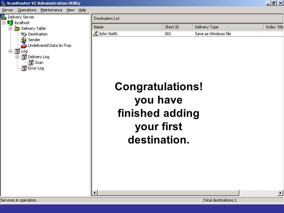
Task: Select Error Log label in tree
Action: coord(36,68)
